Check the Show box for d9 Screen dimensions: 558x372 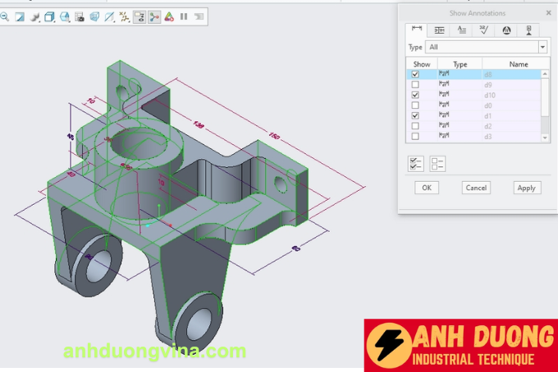(415, 84)
